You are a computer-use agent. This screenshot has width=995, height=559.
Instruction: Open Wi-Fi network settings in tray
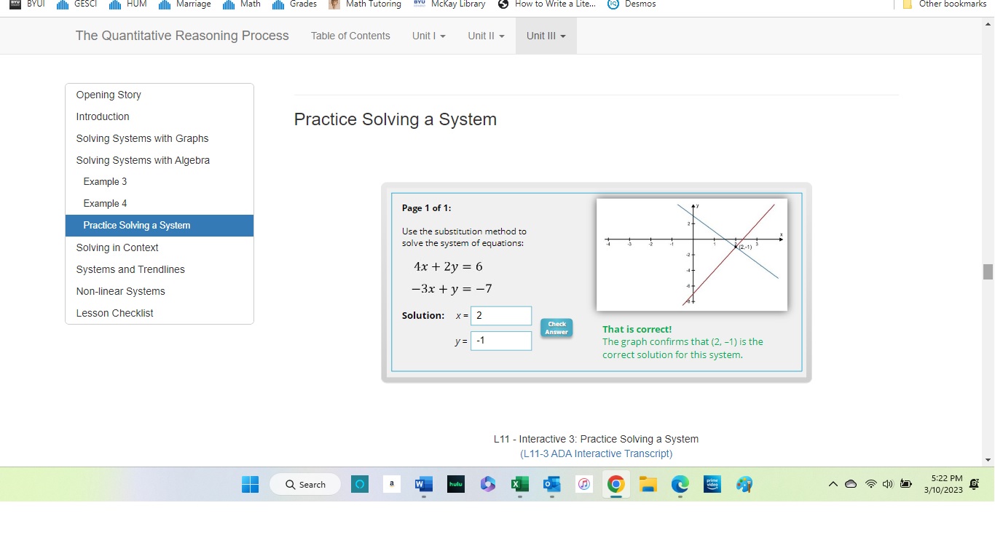870,485
